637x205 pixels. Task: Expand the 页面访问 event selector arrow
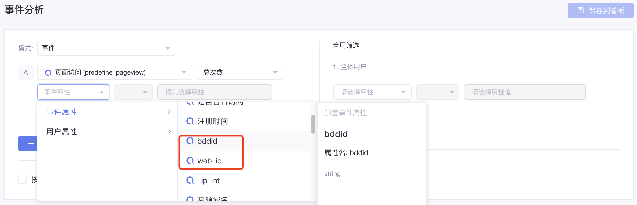(184, 72)
